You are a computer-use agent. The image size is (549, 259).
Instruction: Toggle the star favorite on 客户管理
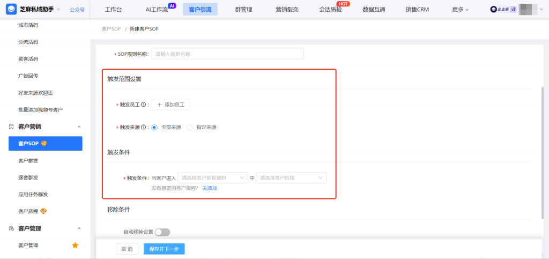pyautogui.click(x=75, y=245)
